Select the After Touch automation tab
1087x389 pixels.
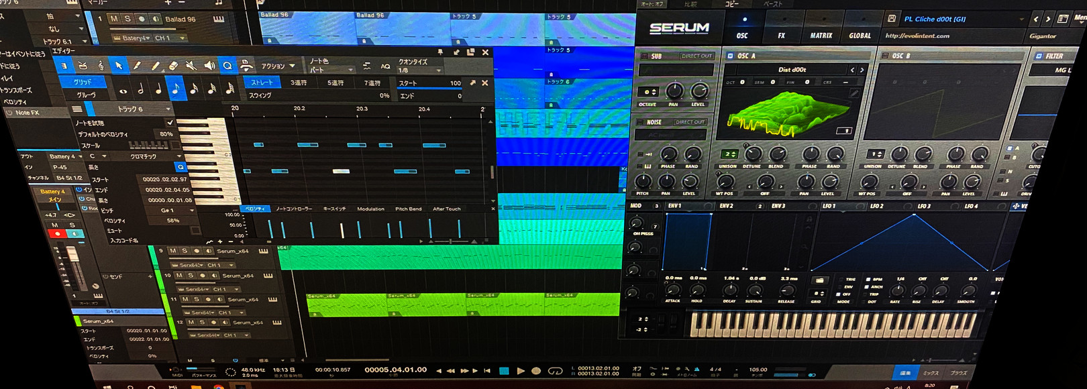tap(446, 209)
